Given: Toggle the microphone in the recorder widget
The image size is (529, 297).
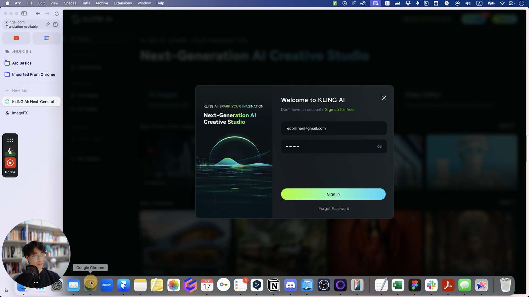Looking at the screenshot, I should pos(10,151).
